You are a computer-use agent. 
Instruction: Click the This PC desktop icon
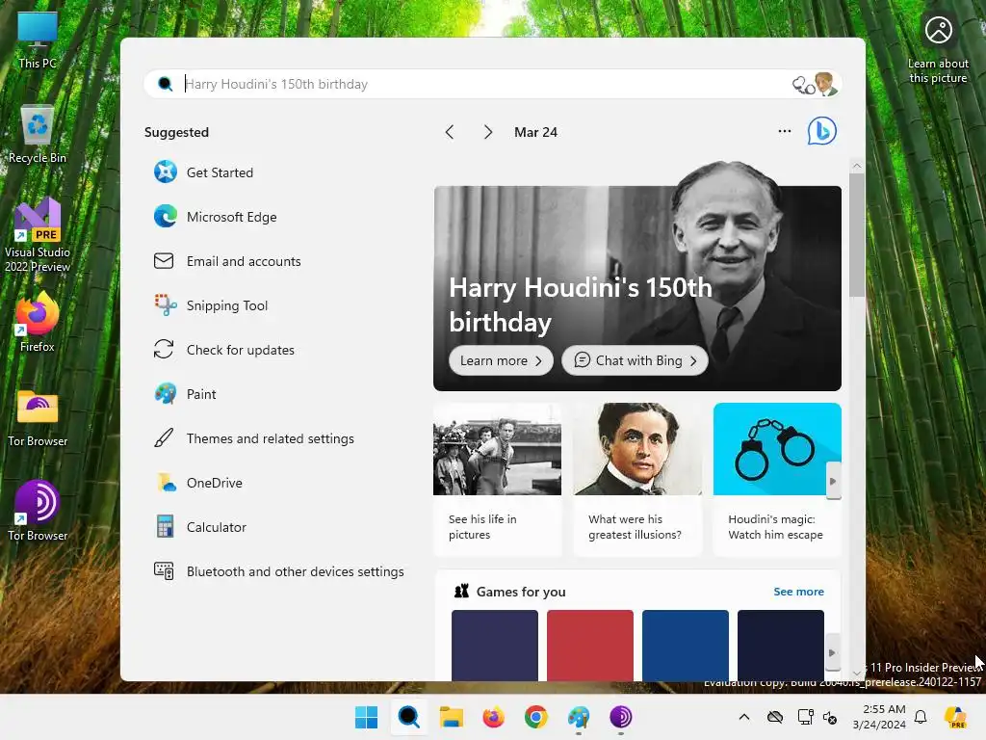click(38, 40)
